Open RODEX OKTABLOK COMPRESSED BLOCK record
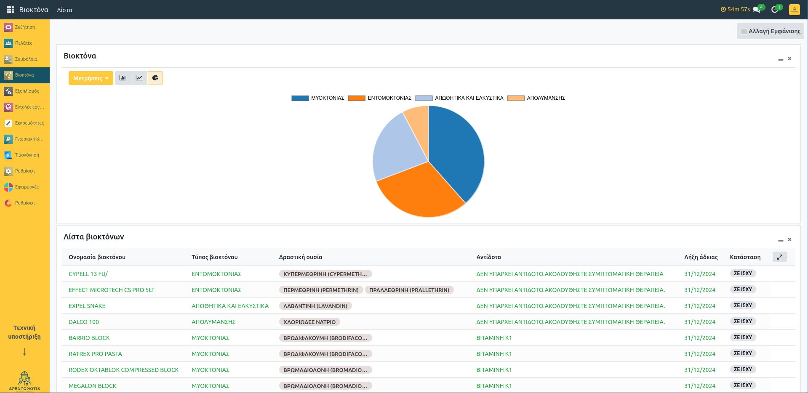 tap(124, 370)
